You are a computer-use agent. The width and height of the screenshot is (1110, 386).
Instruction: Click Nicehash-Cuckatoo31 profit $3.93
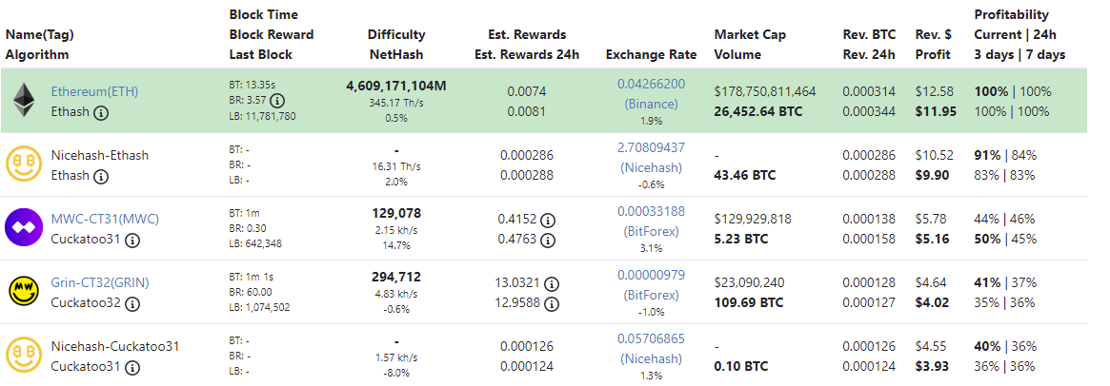pyautogui.click(x=933, y=365)
